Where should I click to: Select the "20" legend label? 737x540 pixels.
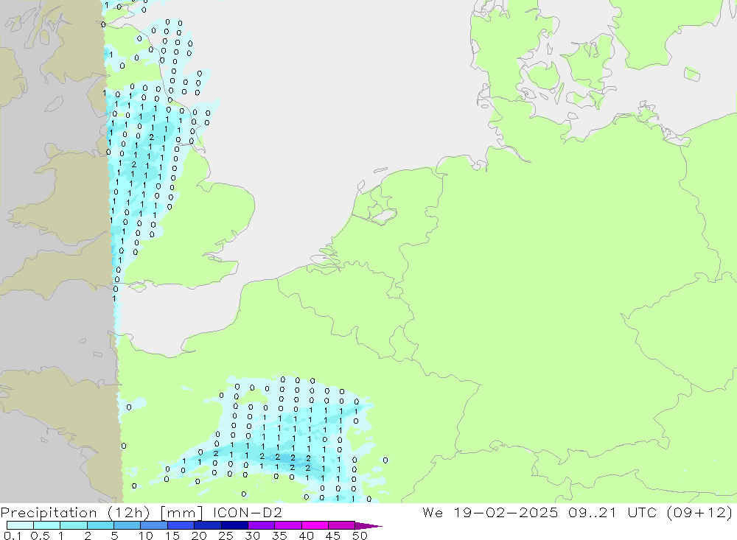[x=199, y=536]
